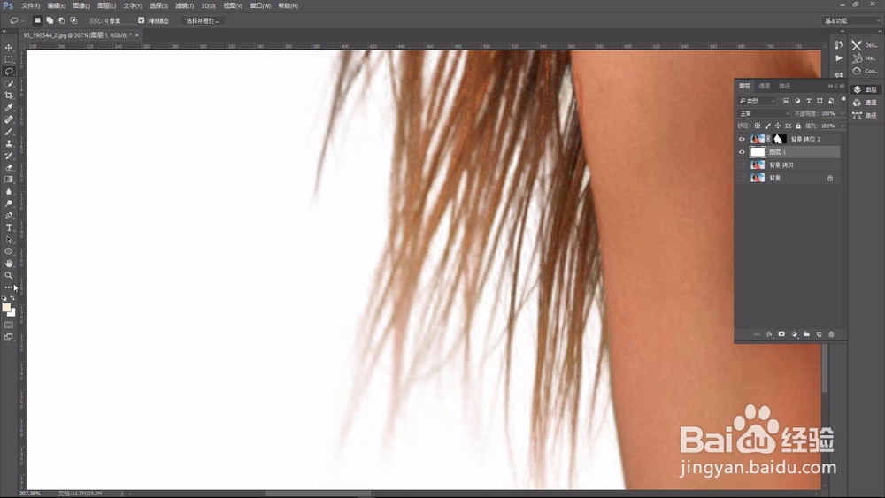Hide the 背景 拷贝 2 layer

click(742, 139)
